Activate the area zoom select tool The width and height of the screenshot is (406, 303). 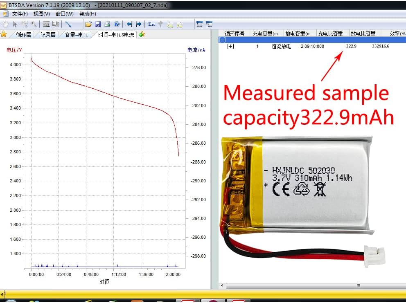(x=25, y=24)
